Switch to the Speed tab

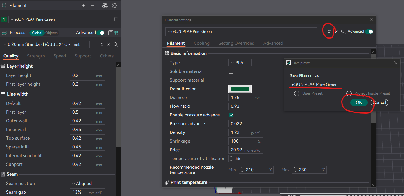[60, 56]
